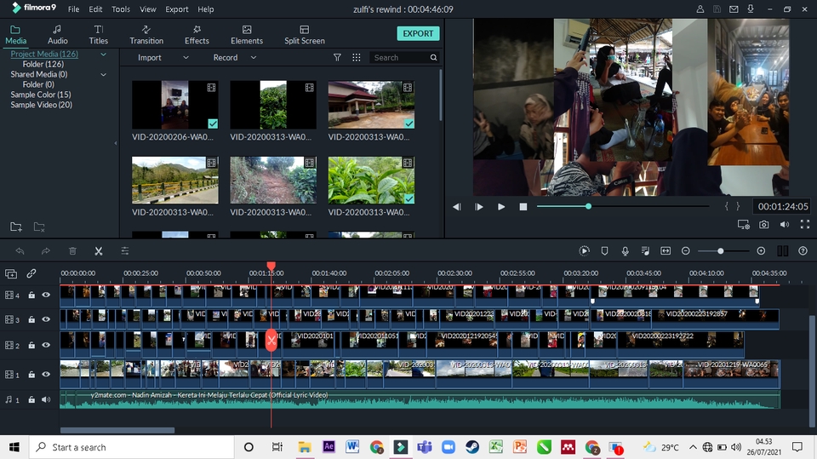Image resolution: width=817 pixels, height=459 pixels.
Task: Toggle visibility eye on track 1
Action: point(46,374)
